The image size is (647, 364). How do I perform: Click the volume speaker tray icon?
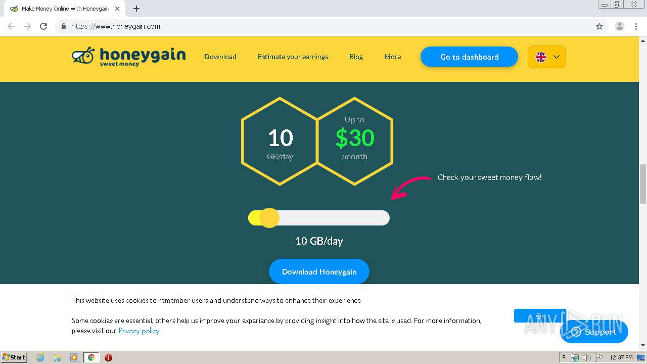pos(586,357)
